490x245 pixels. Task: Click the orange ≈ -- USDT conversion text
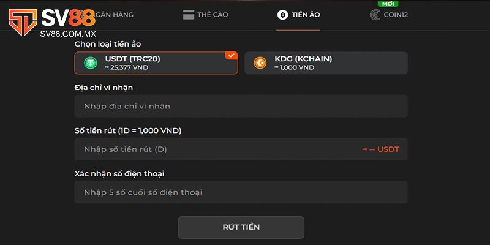click(x=380, y=149)
